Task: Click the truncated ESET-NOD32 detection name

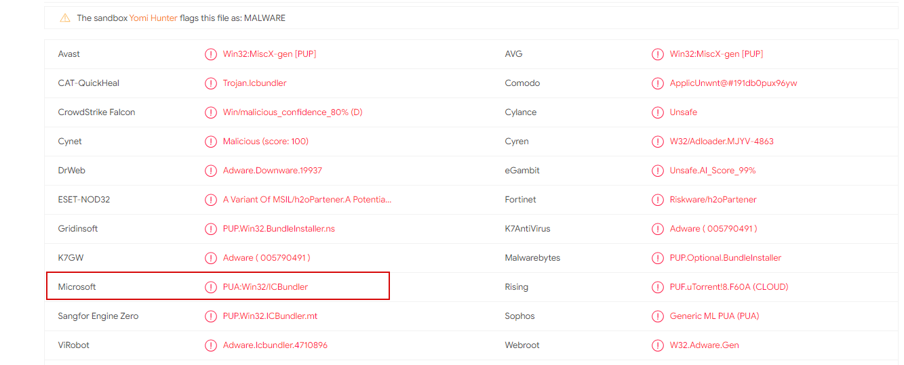Action: (307, 200)
